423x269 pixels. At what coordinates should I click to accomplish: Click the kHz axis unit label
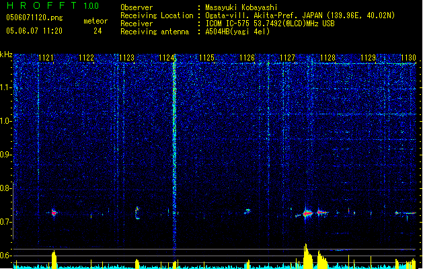tap(6, 54)
